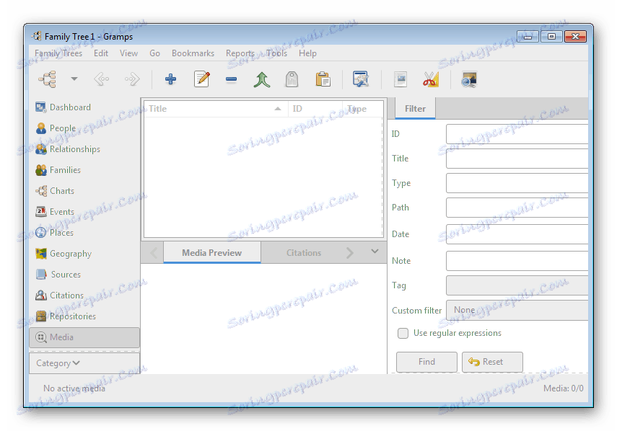617x431 pixels.
Task: Click the tag icon in the toolbar
Action: (x=292, y=79)
